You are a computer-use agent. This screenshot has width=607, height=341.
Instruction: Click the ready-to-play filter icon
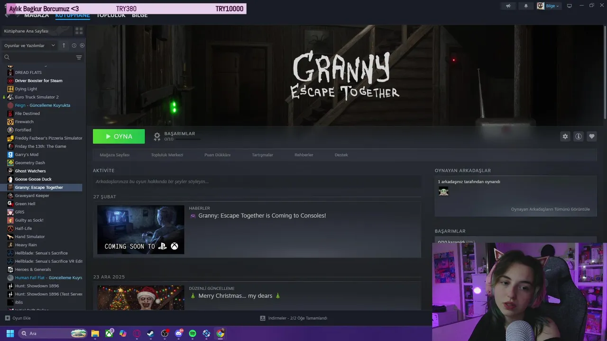click(x=82, y=45)
